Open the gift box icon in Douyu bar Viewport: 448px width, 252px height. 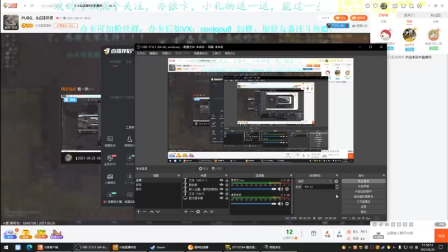point(314,233)
